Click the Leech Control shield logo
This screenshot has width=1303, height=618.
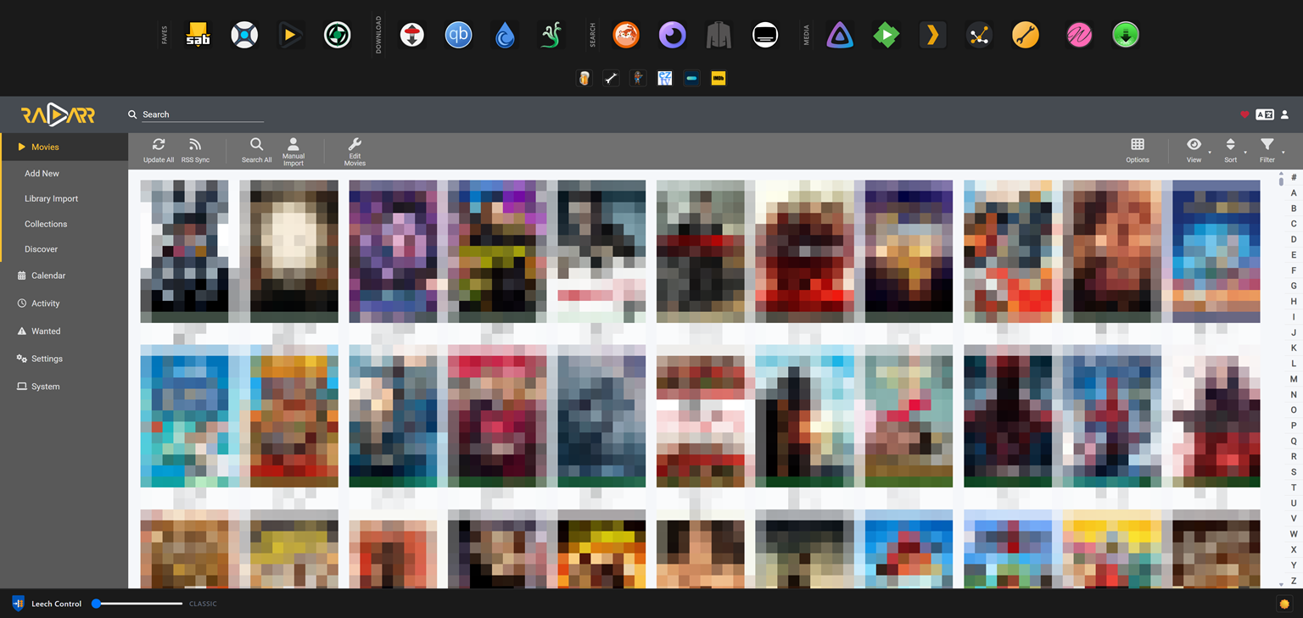tap(19, 604)
